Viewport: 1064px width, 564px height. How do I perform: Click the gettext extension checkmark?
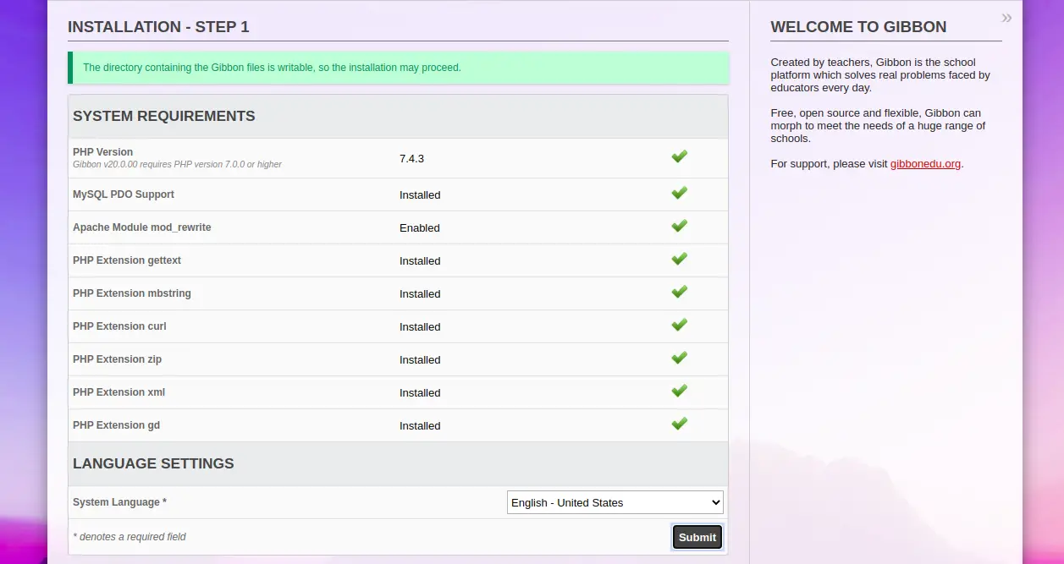679,259
